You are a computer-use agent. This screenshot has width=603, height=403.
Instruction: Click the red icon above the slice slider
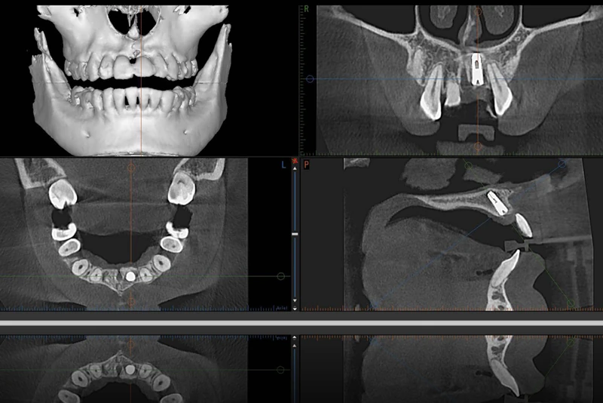point(295,161)
